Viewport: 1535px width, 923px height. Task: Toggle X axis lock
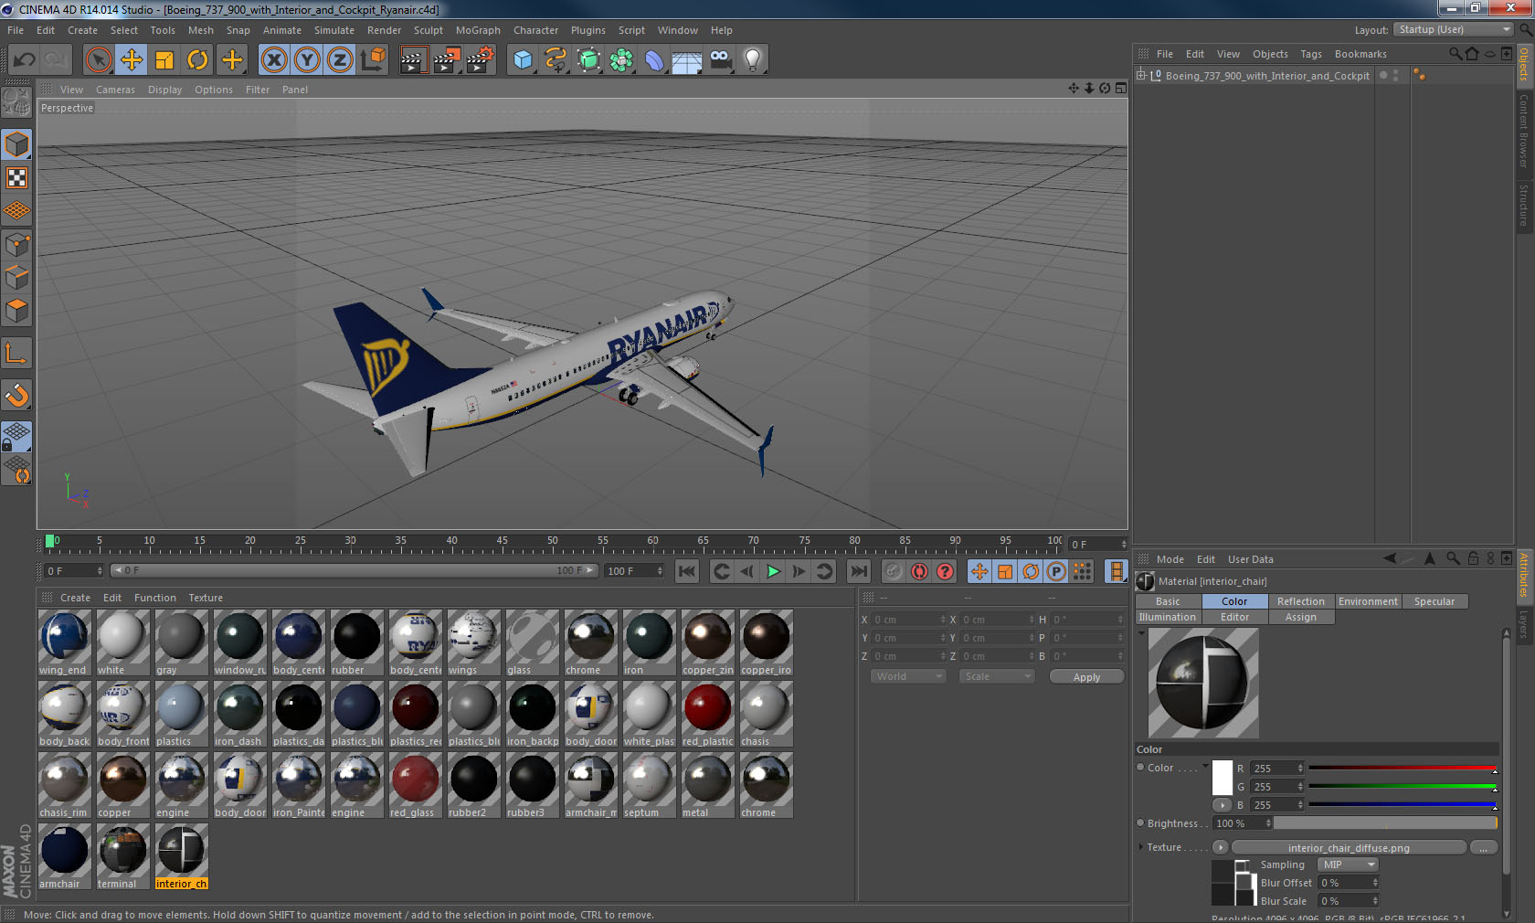273,60
